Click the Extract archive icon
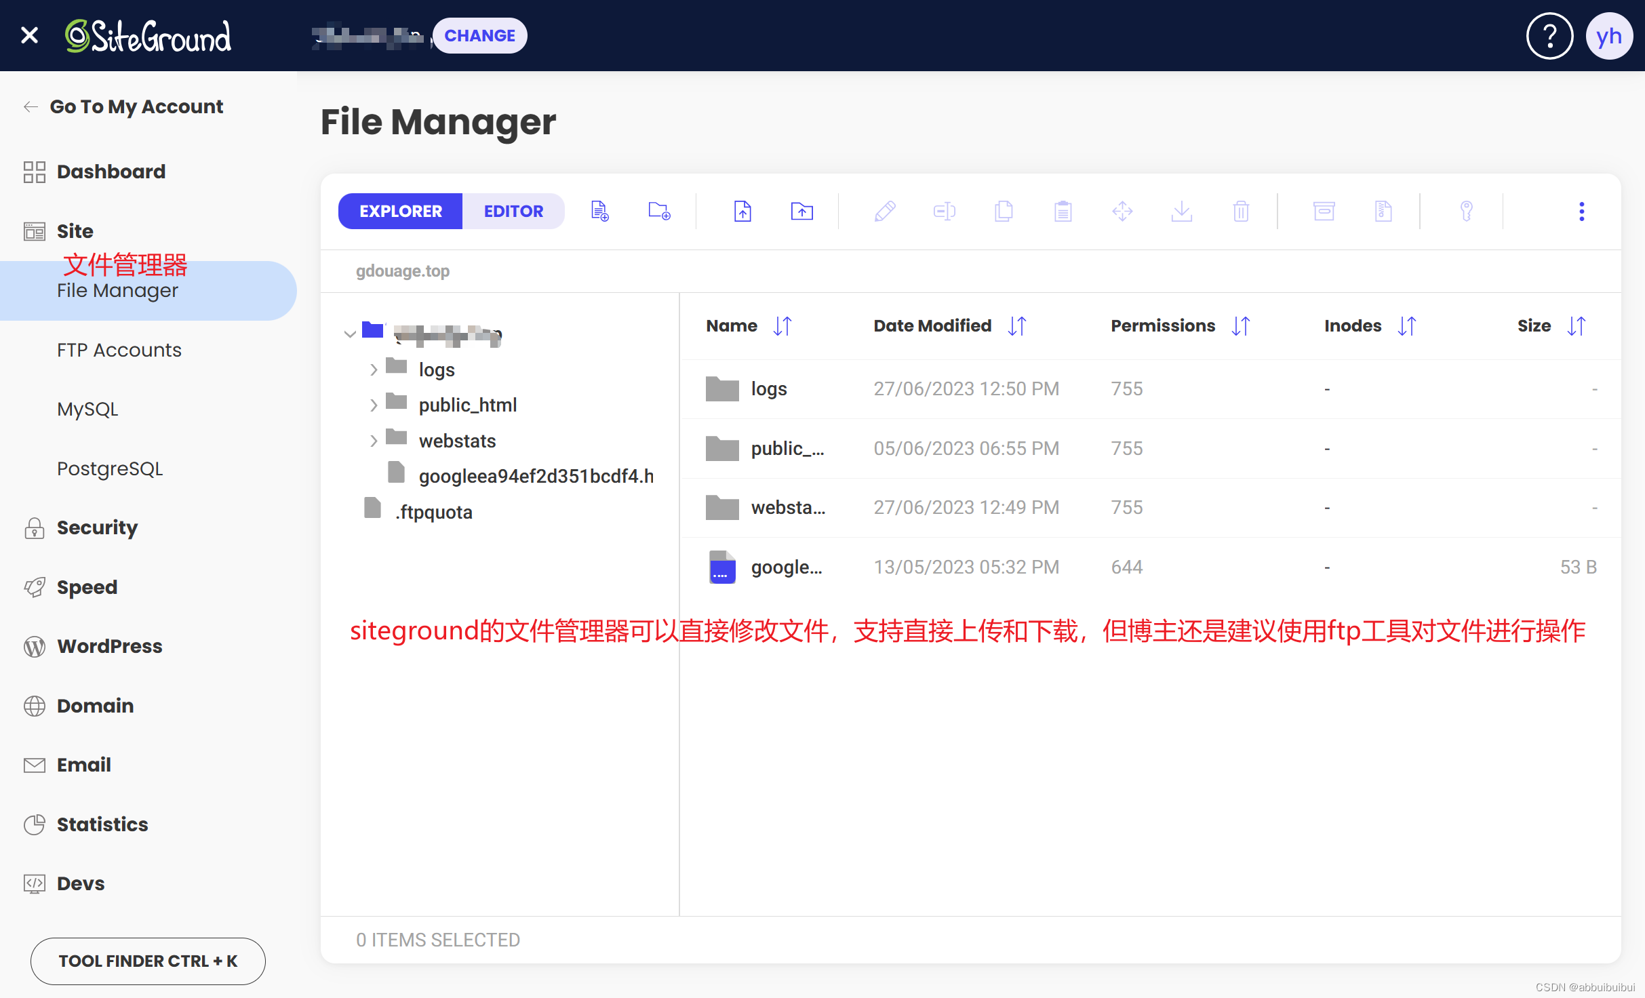This screenshot has height=998, width=1645. (x=1383, y=212)
